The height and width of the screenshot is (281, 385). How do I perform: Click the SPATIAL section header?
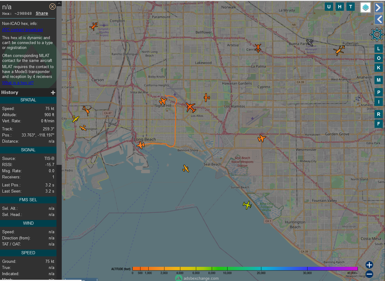click(x=28, y=100)
